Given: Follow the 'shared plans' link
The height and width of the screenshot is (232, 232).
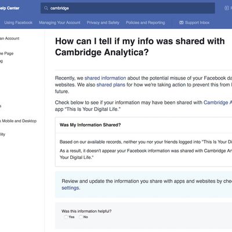Looking at the screenshot, I should click(111, 85).
